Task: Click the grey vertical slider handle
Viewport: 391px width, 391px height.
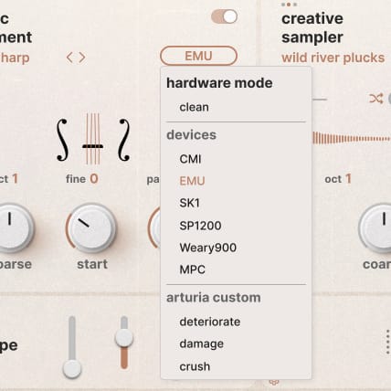Action: pyautogui.click(x=72, y=369)
